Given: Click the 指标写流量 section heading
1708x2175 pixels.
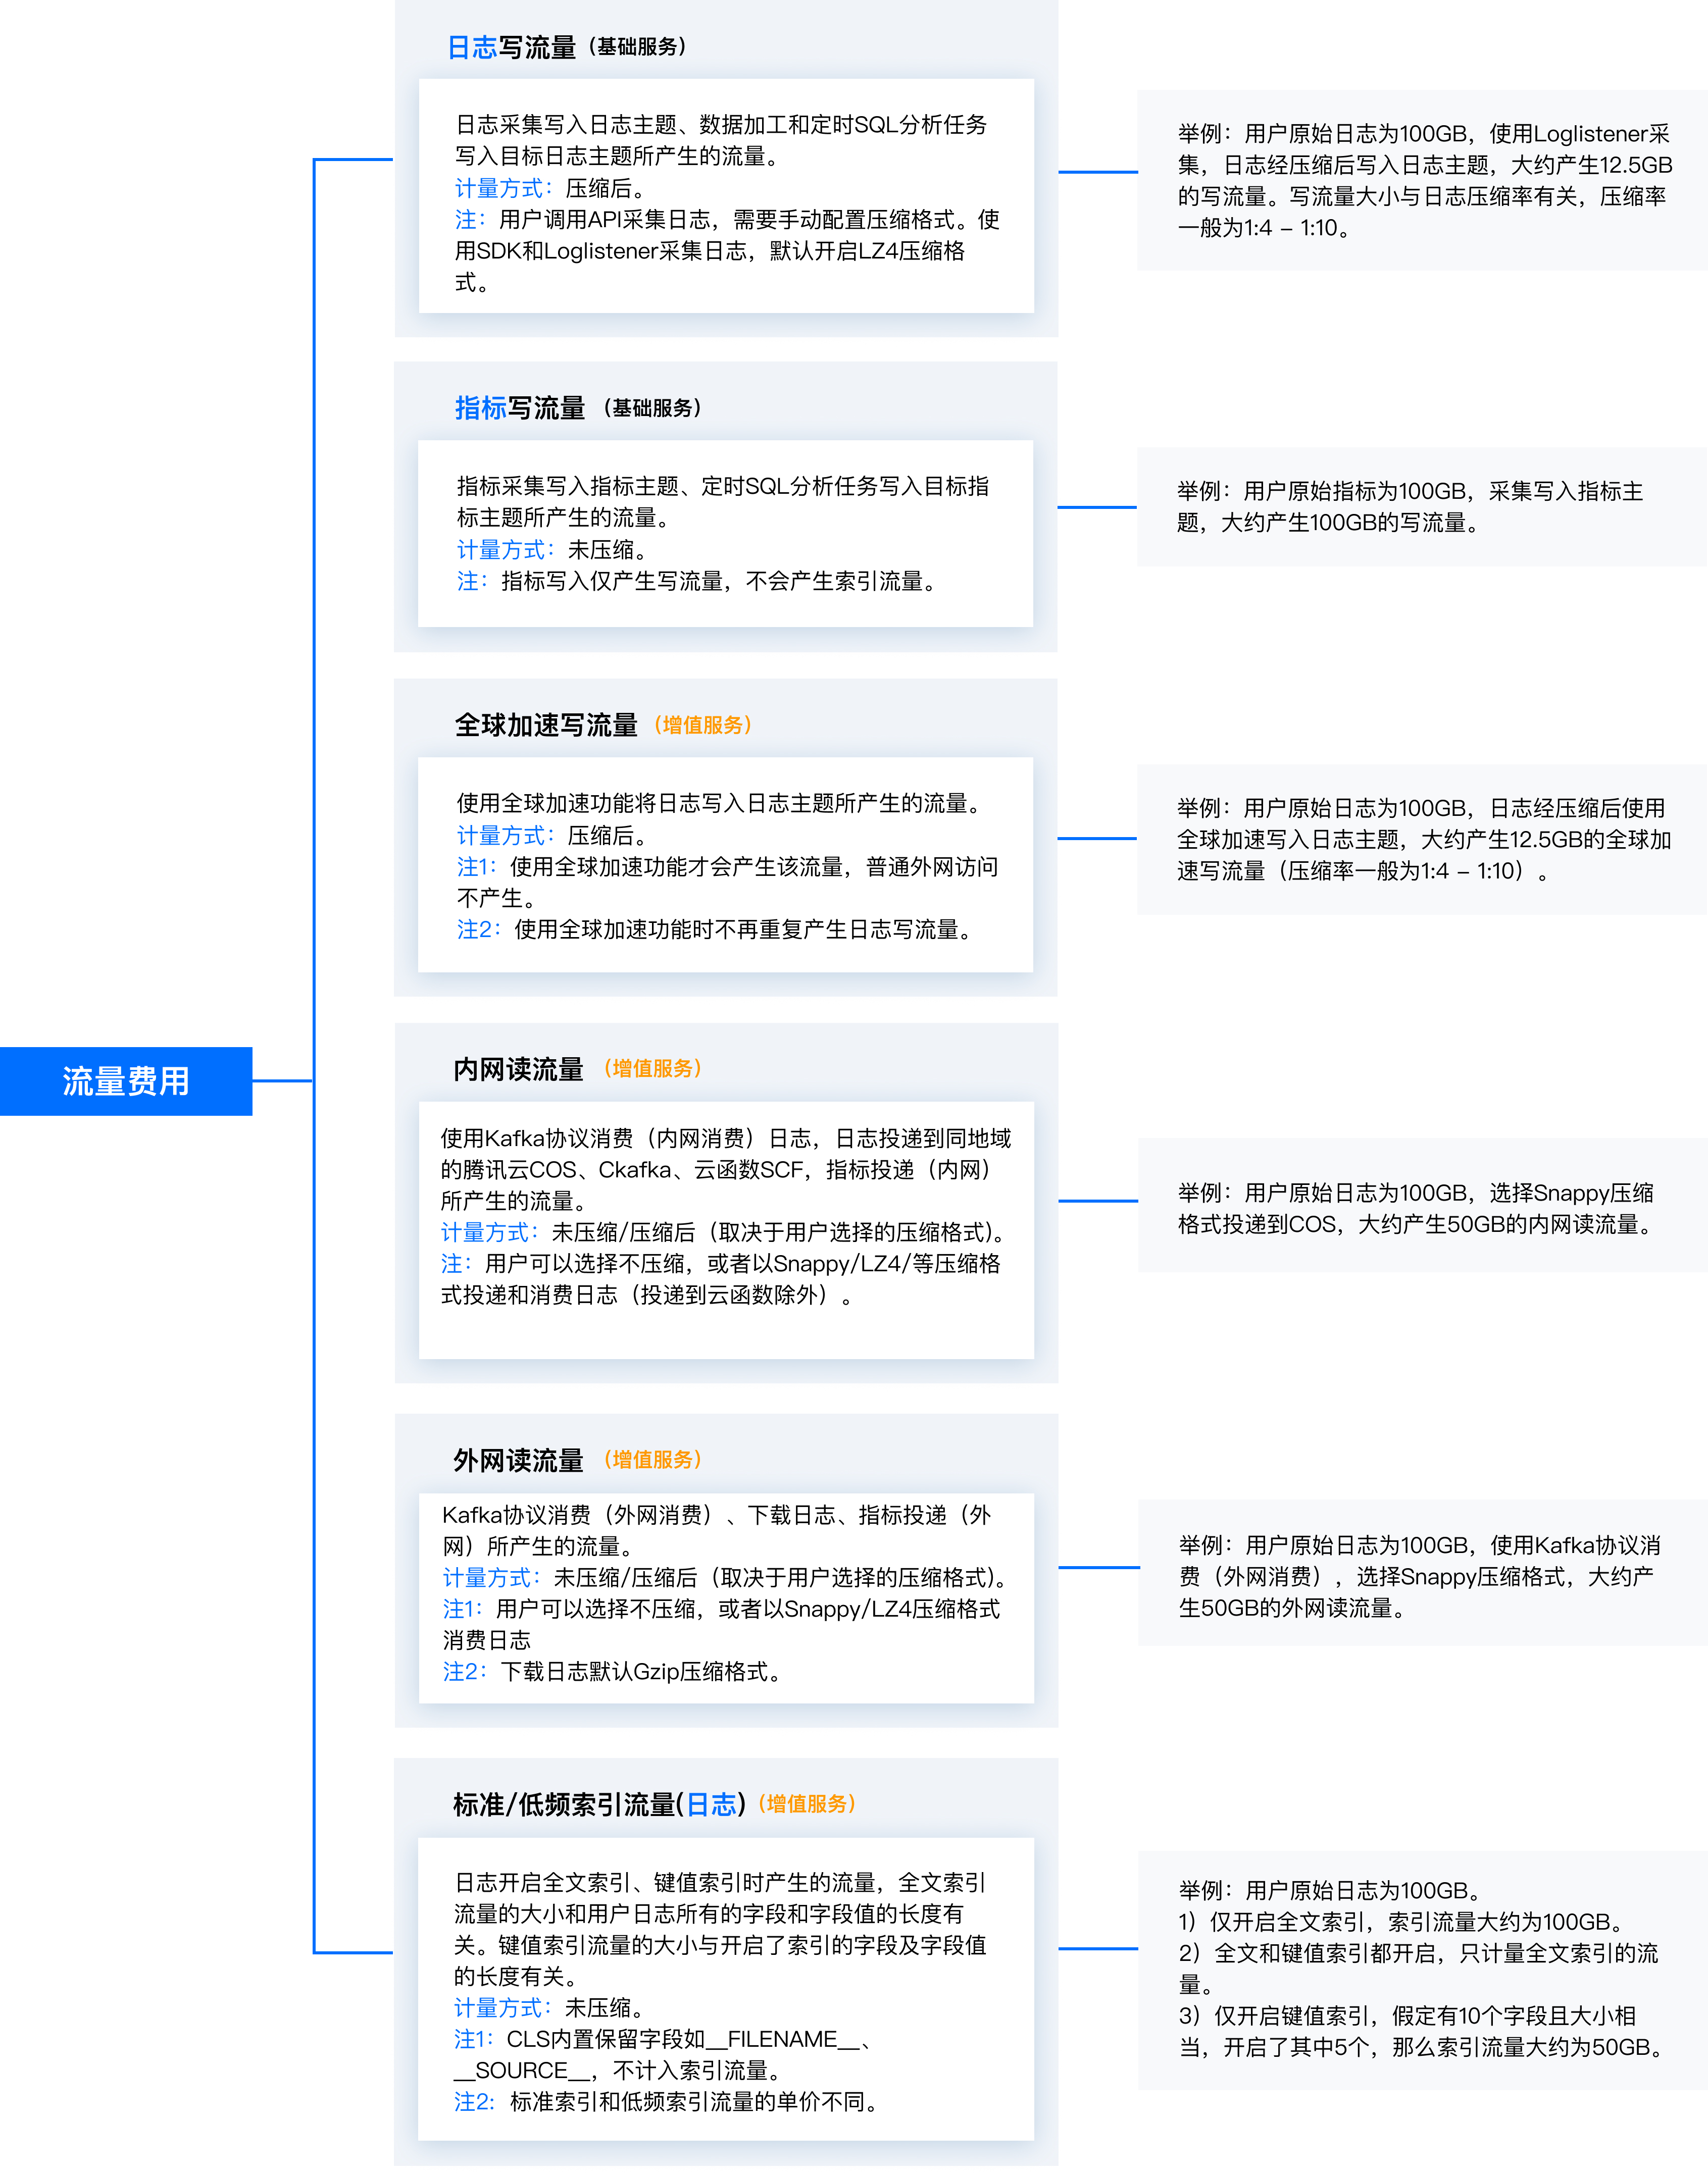Looking at the screenshot, I should click(x=519, y=408).
